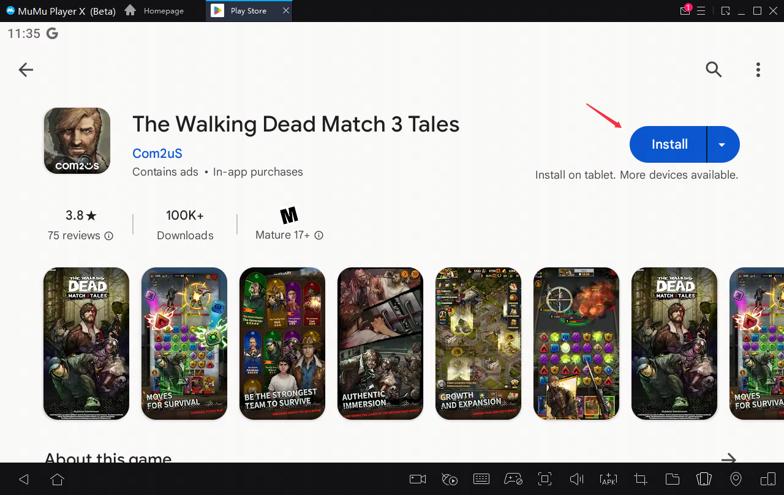The image size is (784, 495).
Task: Start screen recording with camera icon
Action: point(418,479)
